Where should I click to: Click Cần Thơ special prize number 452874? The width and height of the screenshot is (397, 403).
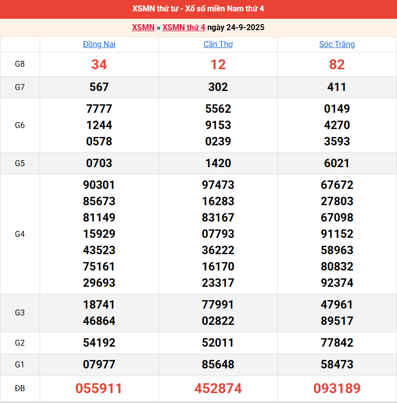218,389
